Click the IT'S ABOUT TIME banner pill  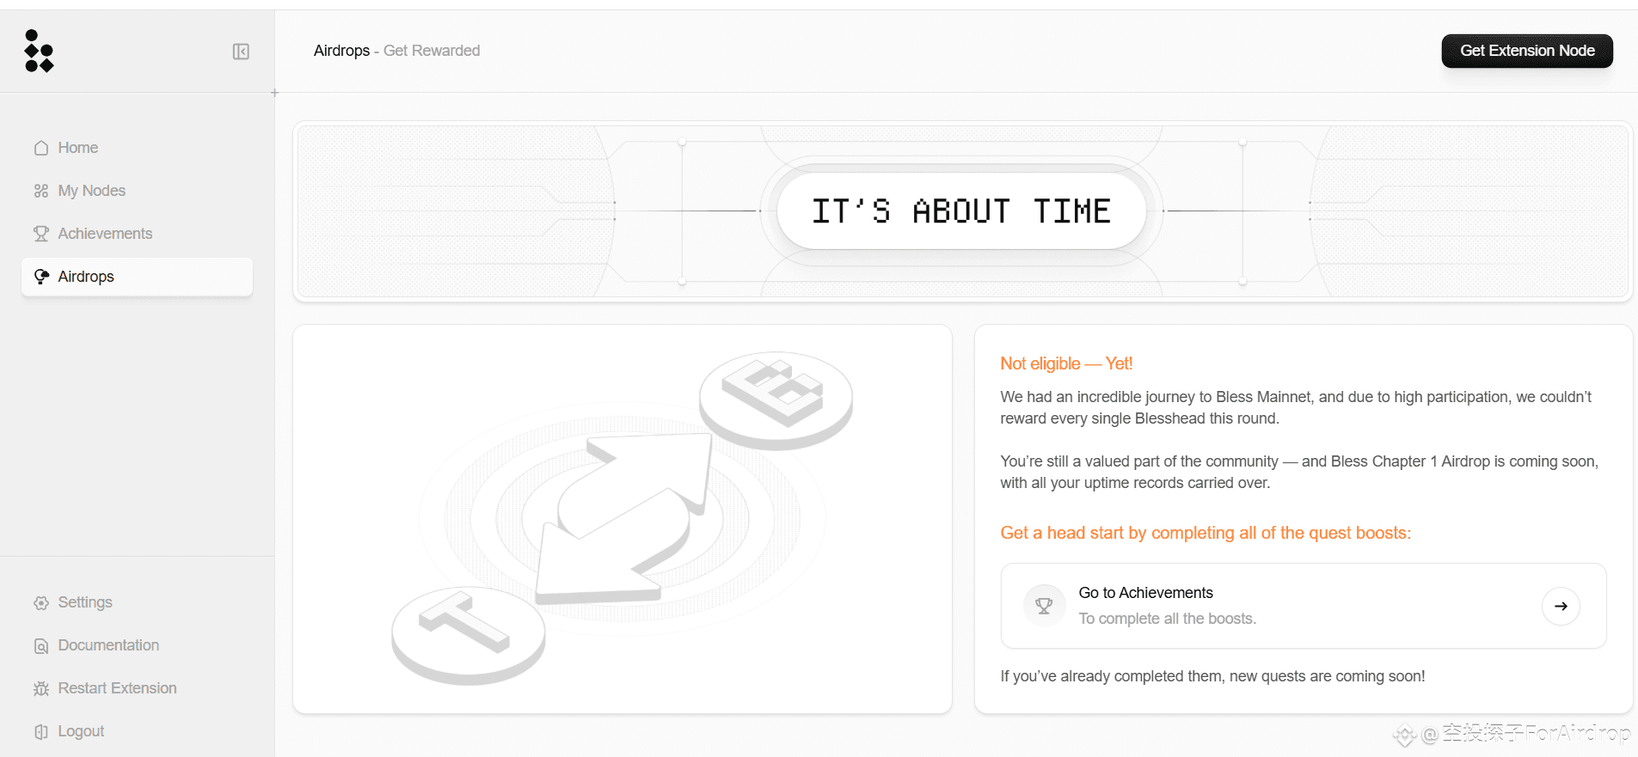pos(961,211)
